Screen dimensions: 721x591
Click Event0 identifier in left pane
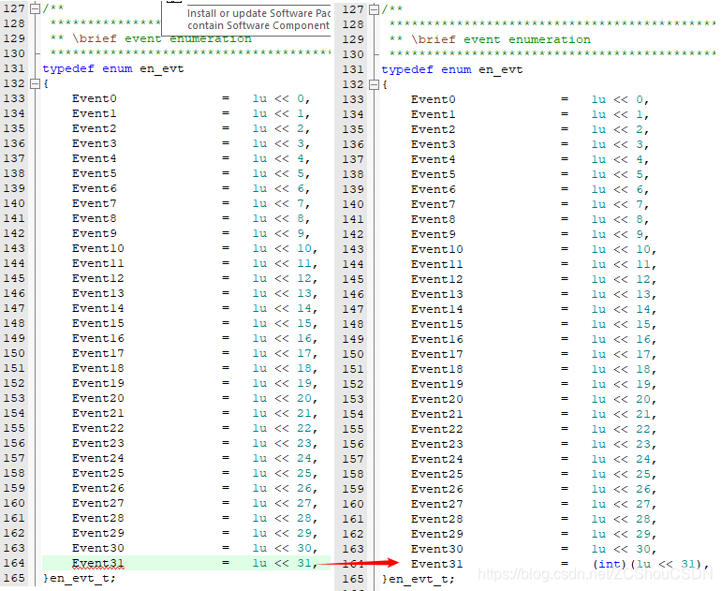[x=95, y=98]
